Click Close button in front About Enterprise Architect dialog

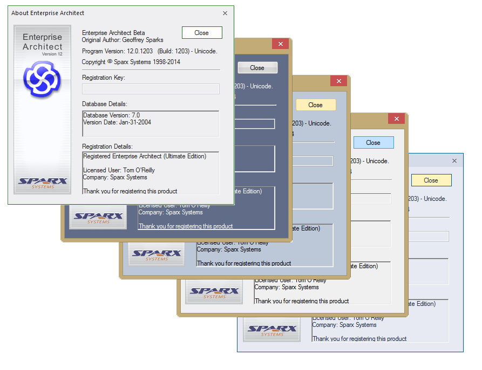point(202,32)
